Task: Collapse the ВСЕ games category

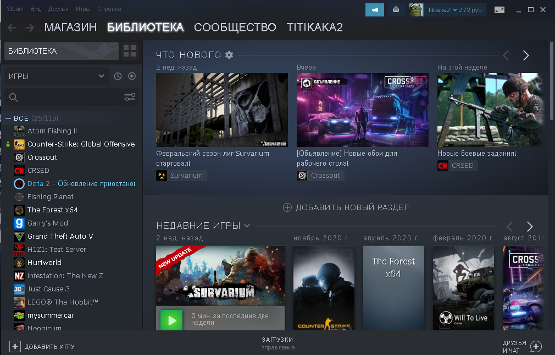Action: 8,119
